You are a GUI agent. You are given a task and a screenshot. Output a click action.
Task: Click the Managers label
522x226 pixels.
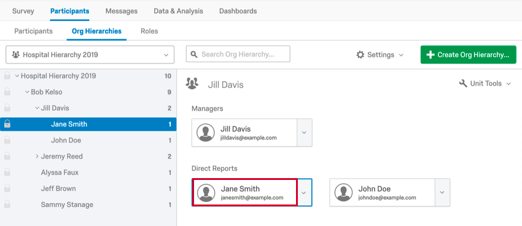pyautogui.click(x=207, y=109)
